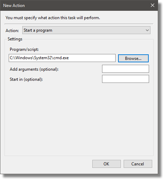This screenshot has height=179, width=163.
Task: Close the New Action dialog
Action: coord(153,5)
